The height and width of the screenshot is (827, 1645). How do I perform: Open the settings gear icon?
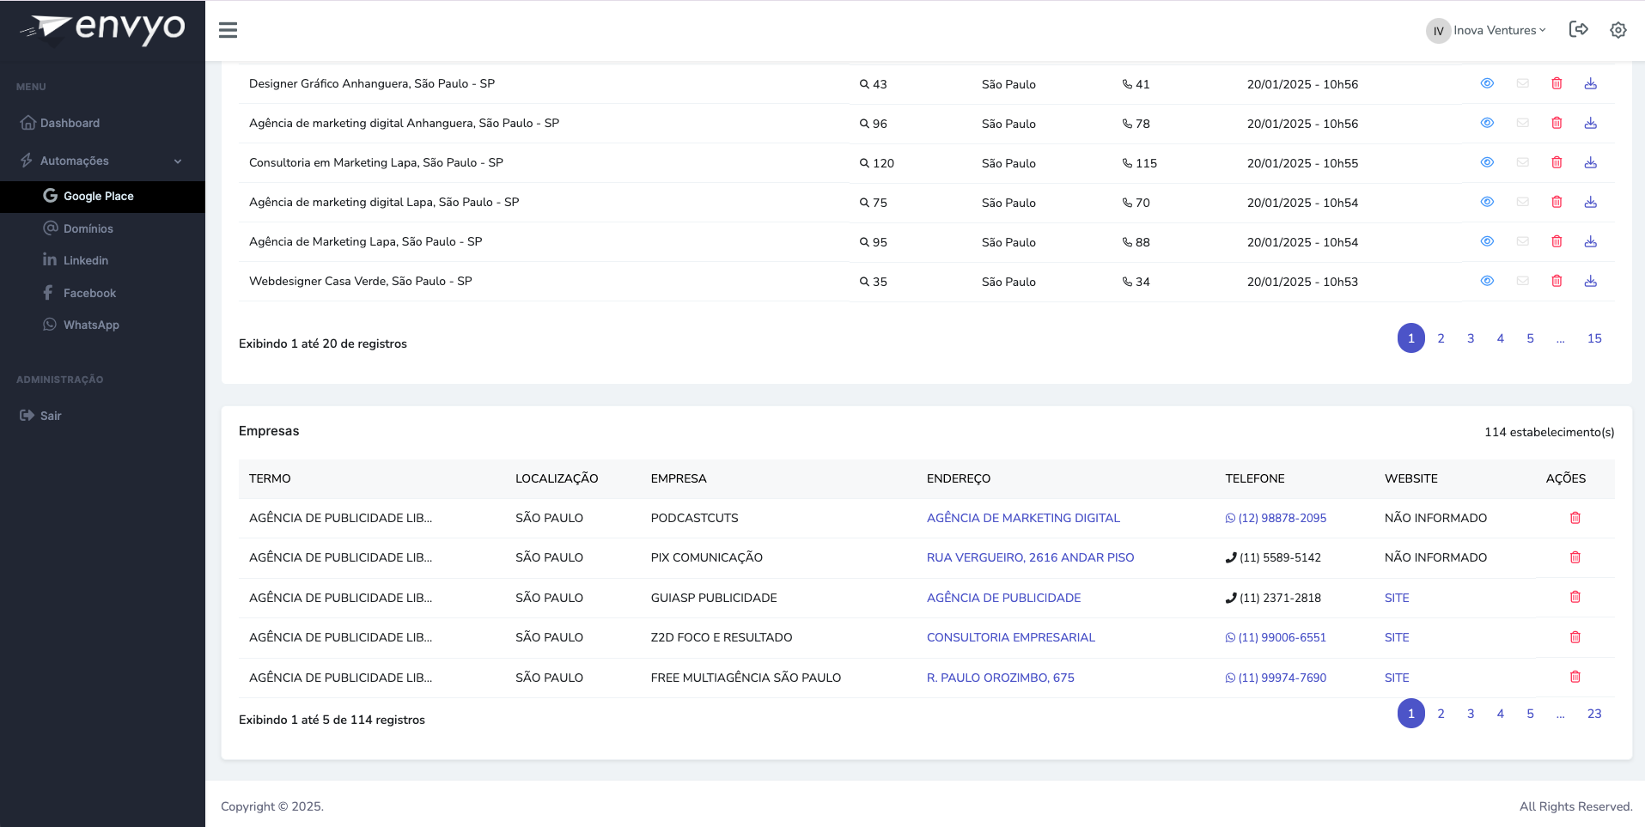coord(1618,30)
